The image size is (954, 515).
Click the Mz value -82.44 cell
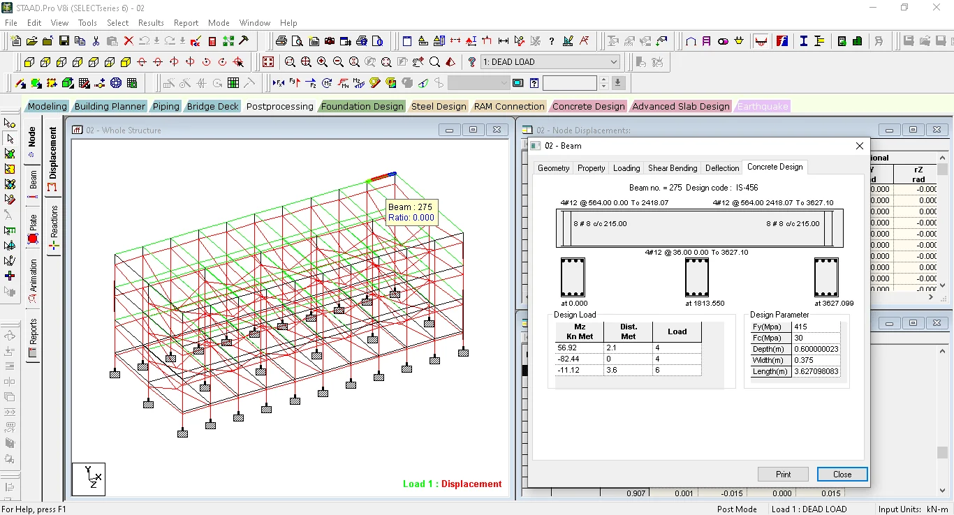click(x=579, y=359)
